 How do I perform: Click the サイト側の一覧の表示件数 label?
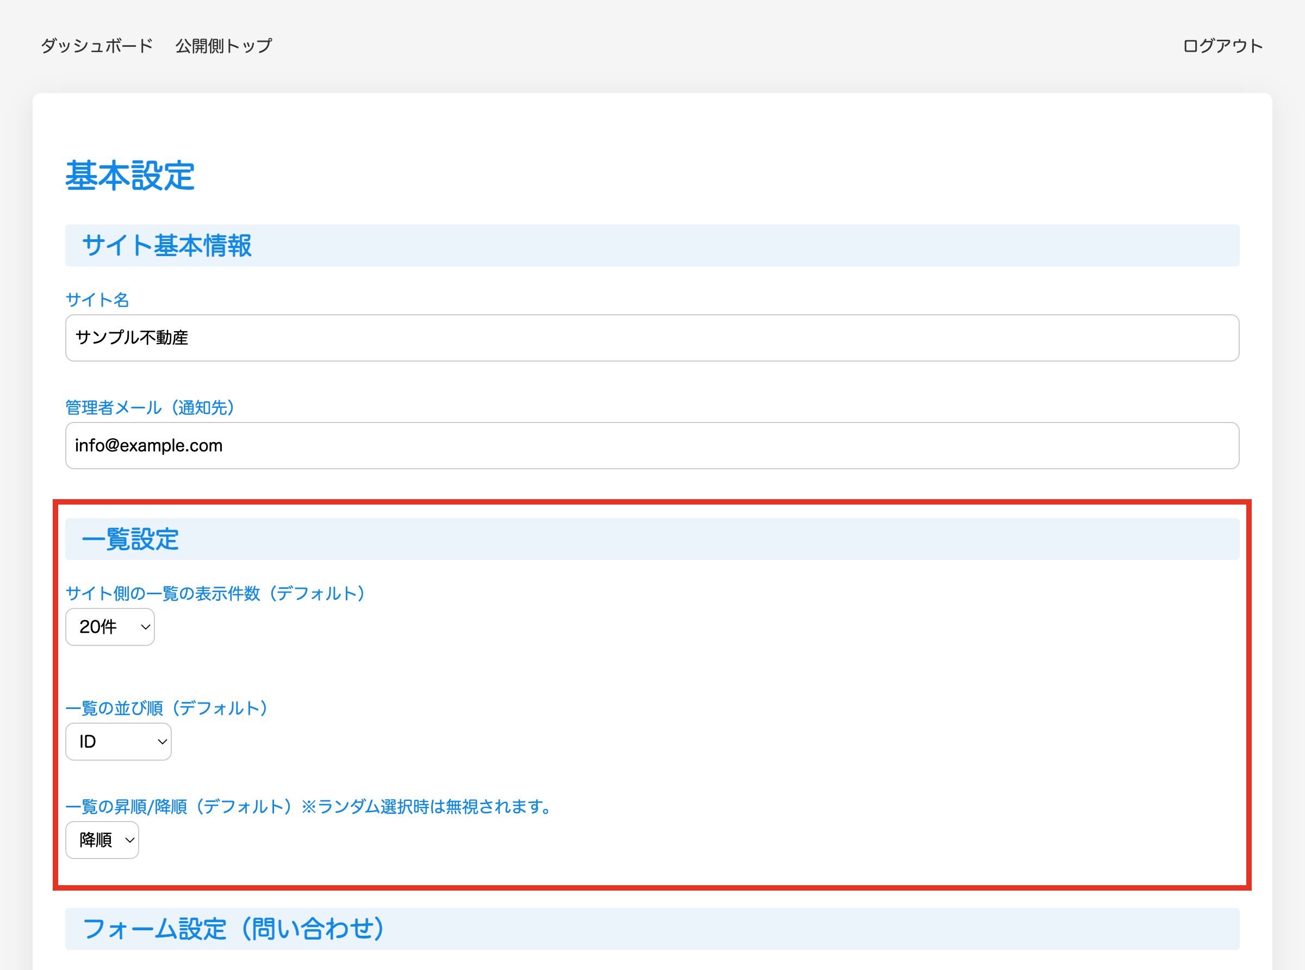(215, 594)
